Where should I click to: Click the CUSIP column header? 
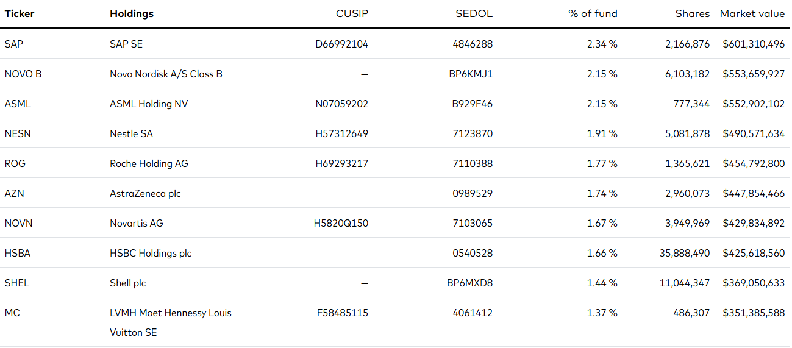[x=352, y=13]
